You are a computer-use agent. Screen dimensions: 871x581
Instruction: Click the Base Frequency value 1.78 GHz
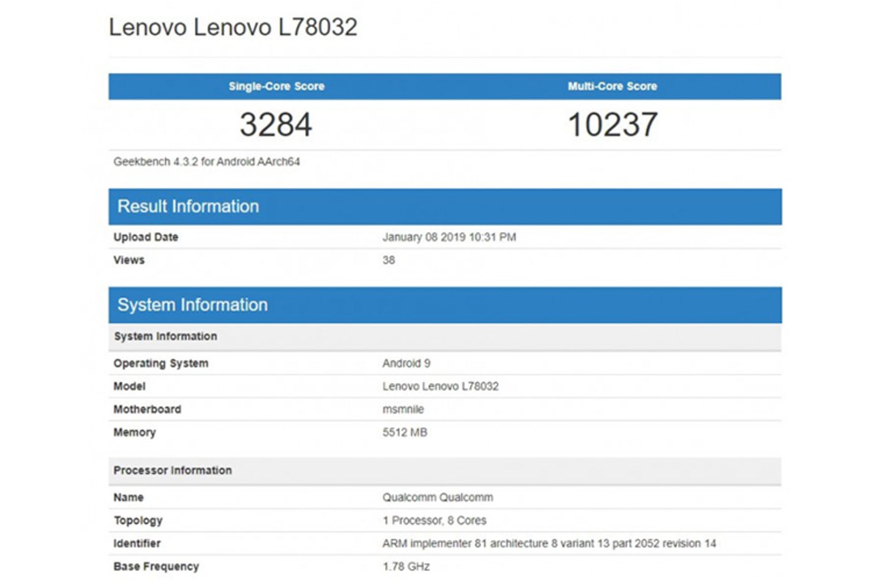pos(406,567)
